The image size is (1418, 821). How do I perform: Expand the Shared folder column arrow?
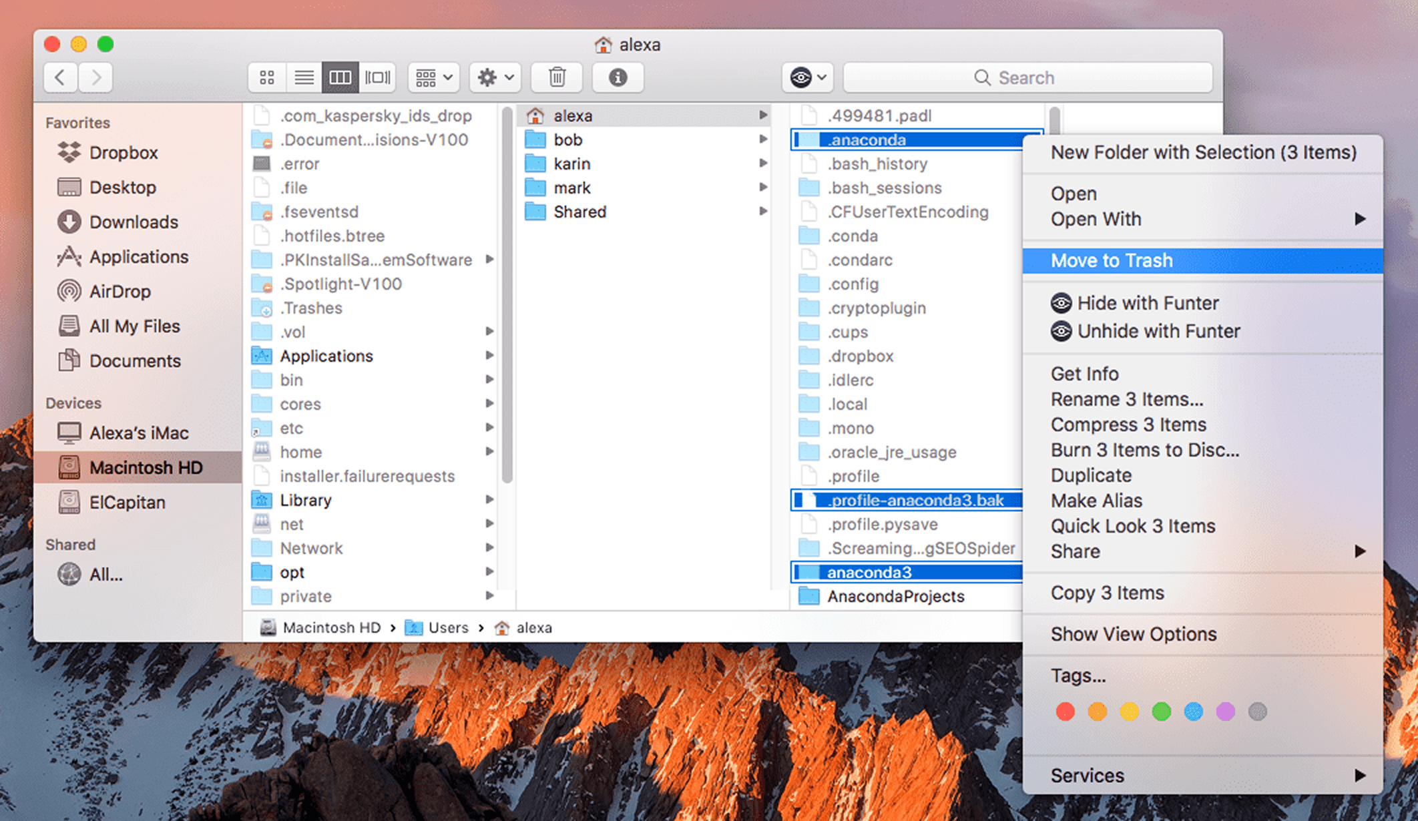coord(764,212)
